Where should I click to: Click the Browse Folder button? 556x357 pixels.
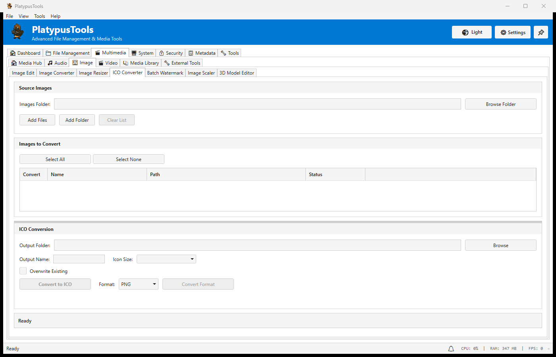point(500,104)
